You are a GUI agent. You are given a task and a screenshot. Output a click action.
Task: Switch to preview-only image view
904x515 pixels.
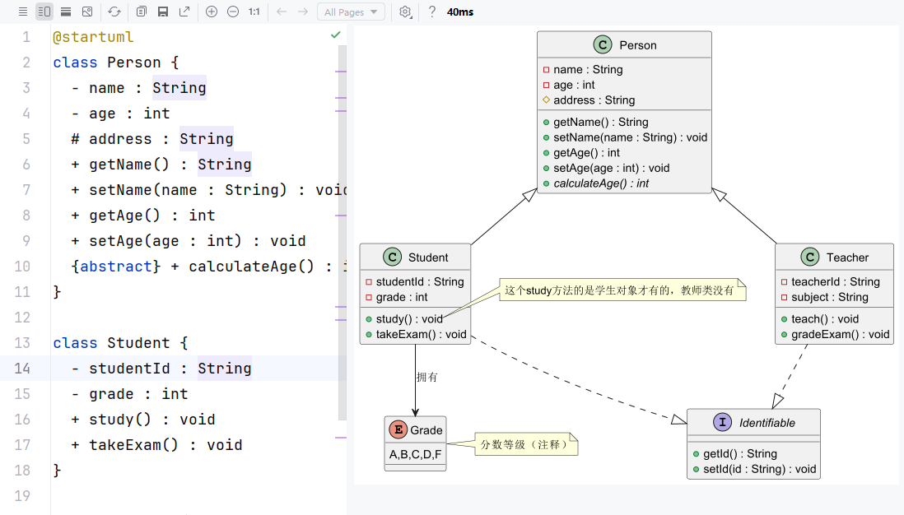coord(87,12)
